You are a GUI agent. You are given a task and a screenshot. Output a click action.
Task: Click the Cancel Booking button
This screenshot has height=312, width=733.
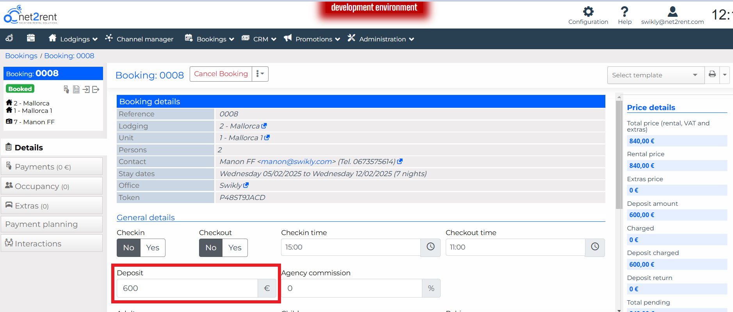221,74
